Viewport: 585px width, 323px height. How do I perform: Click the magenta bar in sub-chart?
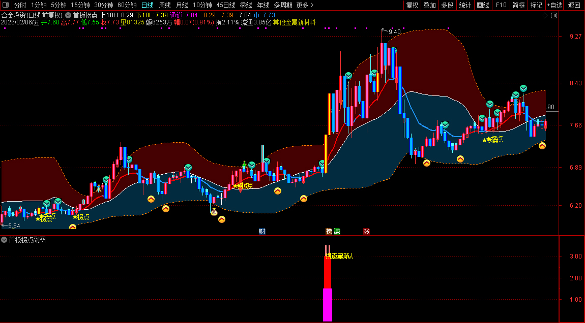[x=328, y=304]
